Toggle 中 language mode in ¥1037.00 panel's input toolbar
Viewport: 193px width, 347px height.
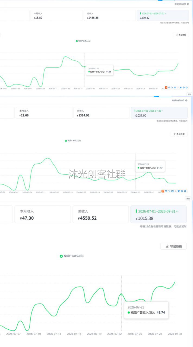click(x=166, y=191)
